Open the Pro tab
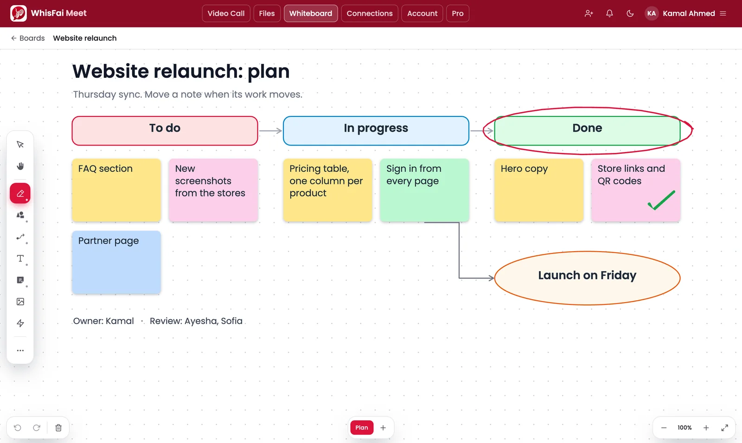 tap(458, 13)
